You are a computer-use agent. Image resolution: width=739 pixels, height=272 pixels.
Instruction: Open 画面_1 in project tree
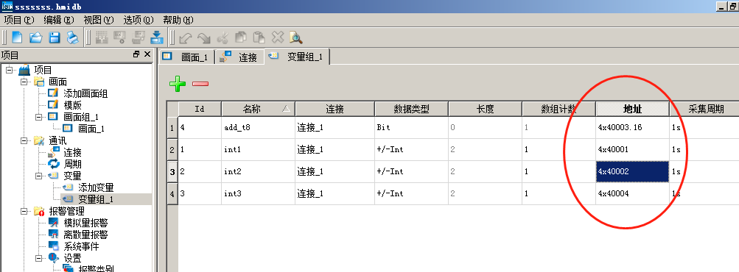(x=91, y=129)
